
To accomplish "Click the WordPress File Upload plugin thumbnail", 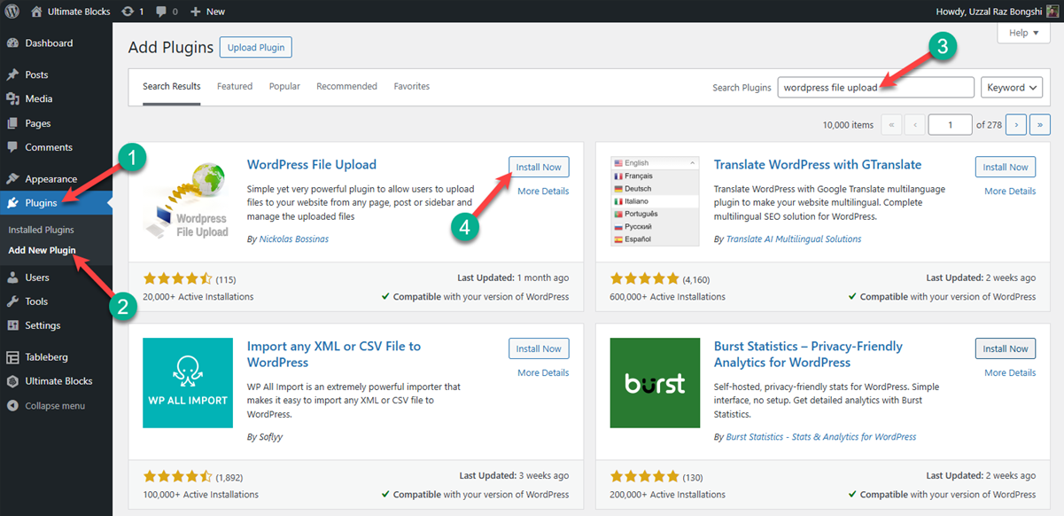I will (188, 200).
